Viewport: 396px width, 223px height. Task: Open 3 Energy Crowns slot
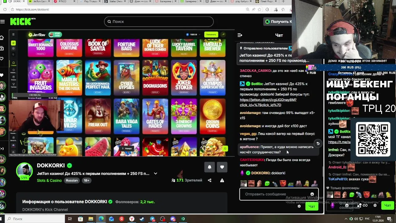click(184, 116)
